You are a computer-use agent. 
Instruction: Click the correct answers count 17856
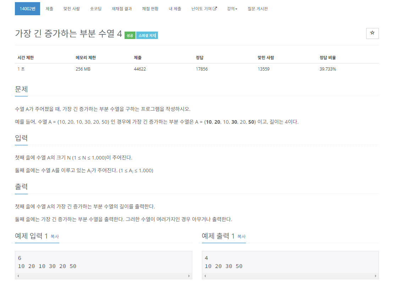tap(202, 69)
